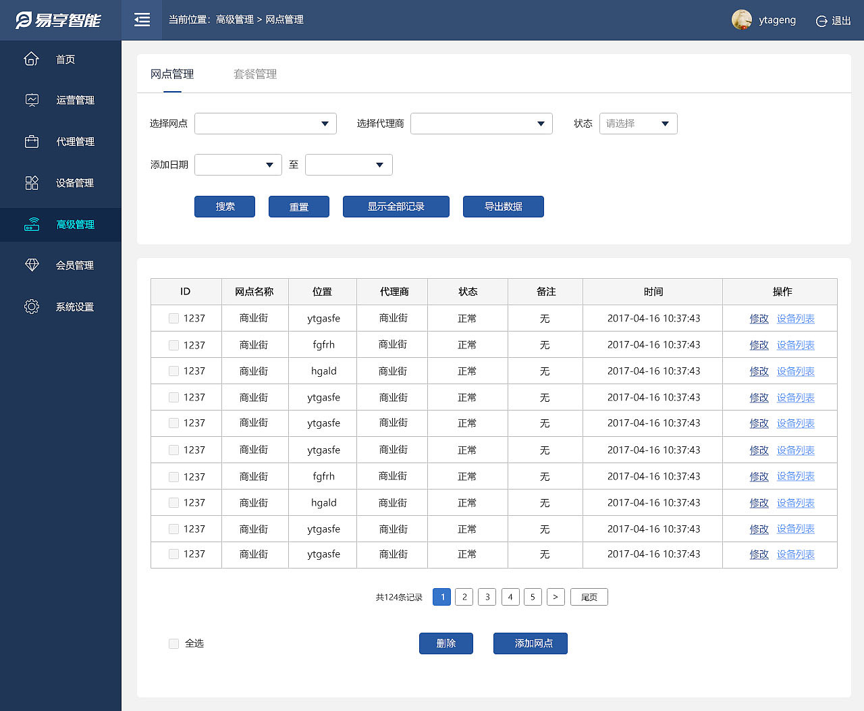Click the 时间 column header

tap(653, 292)
